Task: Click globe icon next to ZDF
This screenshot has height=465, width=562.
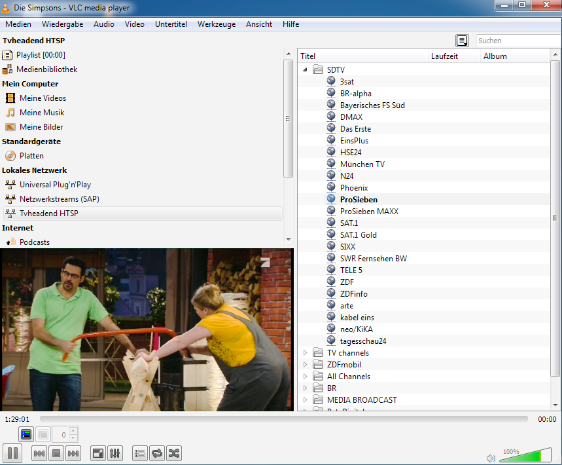Action: pyautogui.click(x=331, y=282)
